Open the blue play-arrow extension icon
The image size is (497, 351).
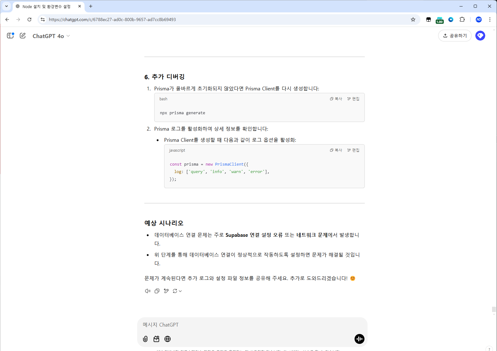pos(451,19)
